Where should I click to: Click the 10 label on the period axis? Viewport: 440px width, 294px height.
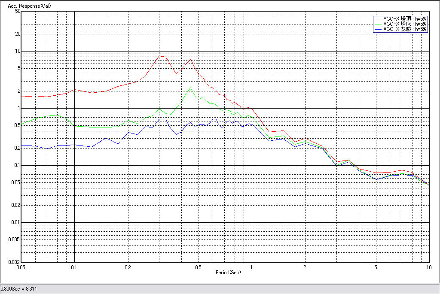428,267
